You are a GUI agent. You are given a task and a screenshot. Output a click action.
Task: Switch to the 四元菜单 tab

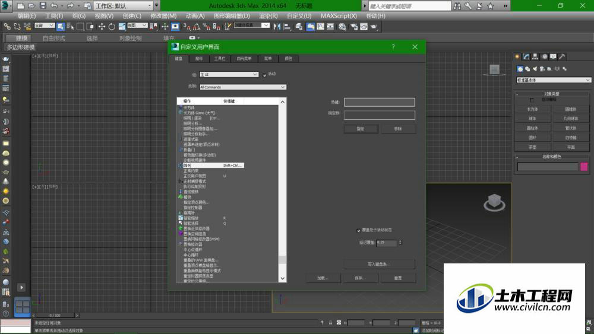244,59
